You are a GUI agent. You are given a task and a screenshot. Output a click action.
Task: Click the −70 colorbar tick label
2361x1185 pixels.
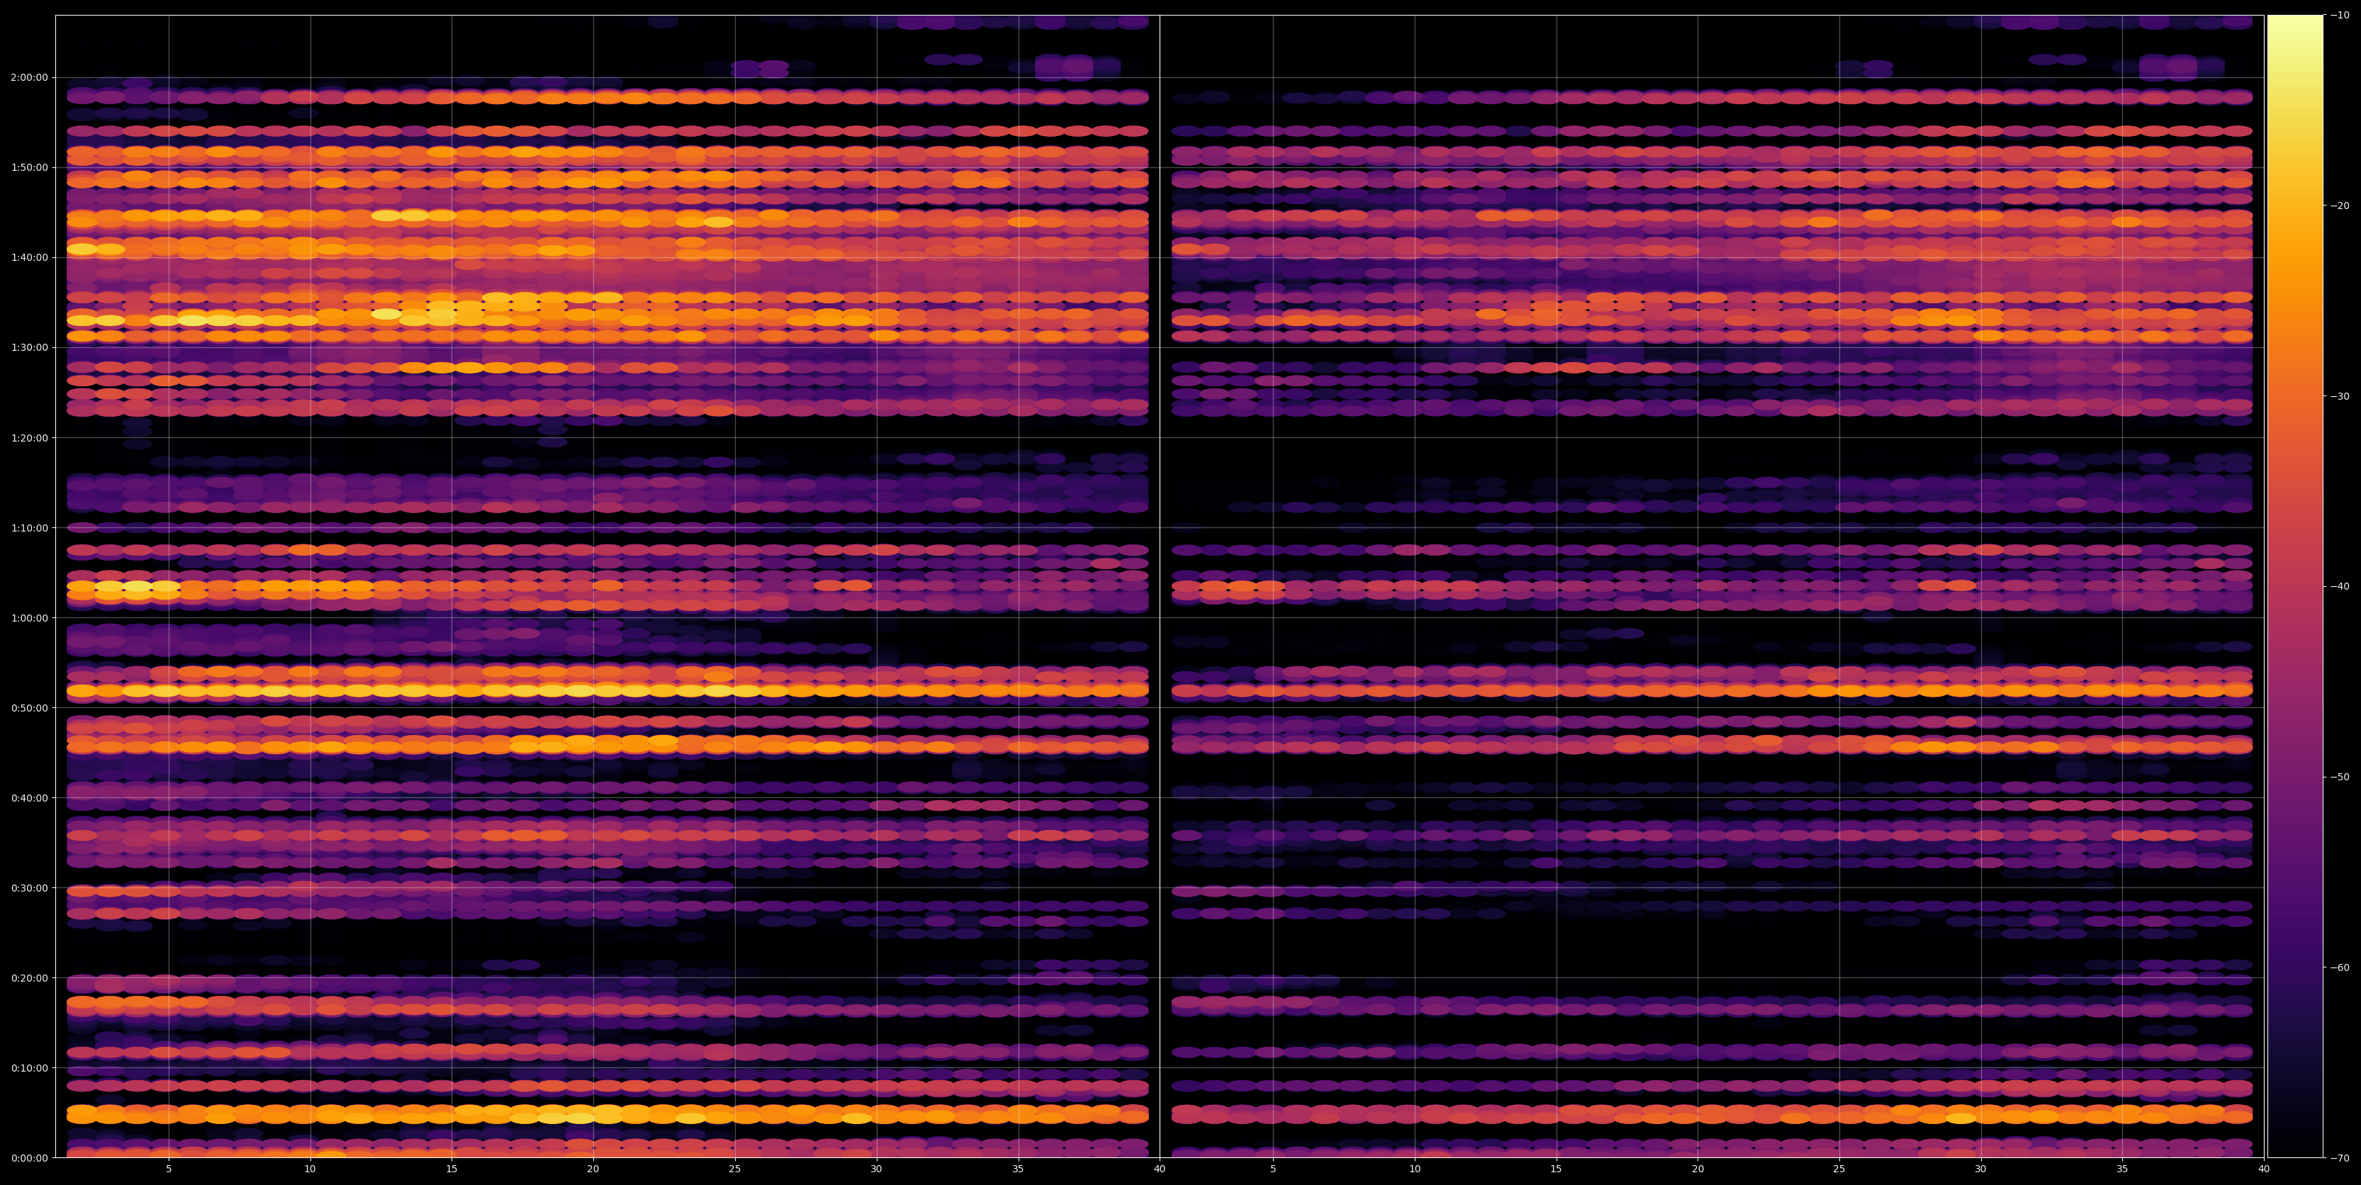[x=2340, y=1158]
